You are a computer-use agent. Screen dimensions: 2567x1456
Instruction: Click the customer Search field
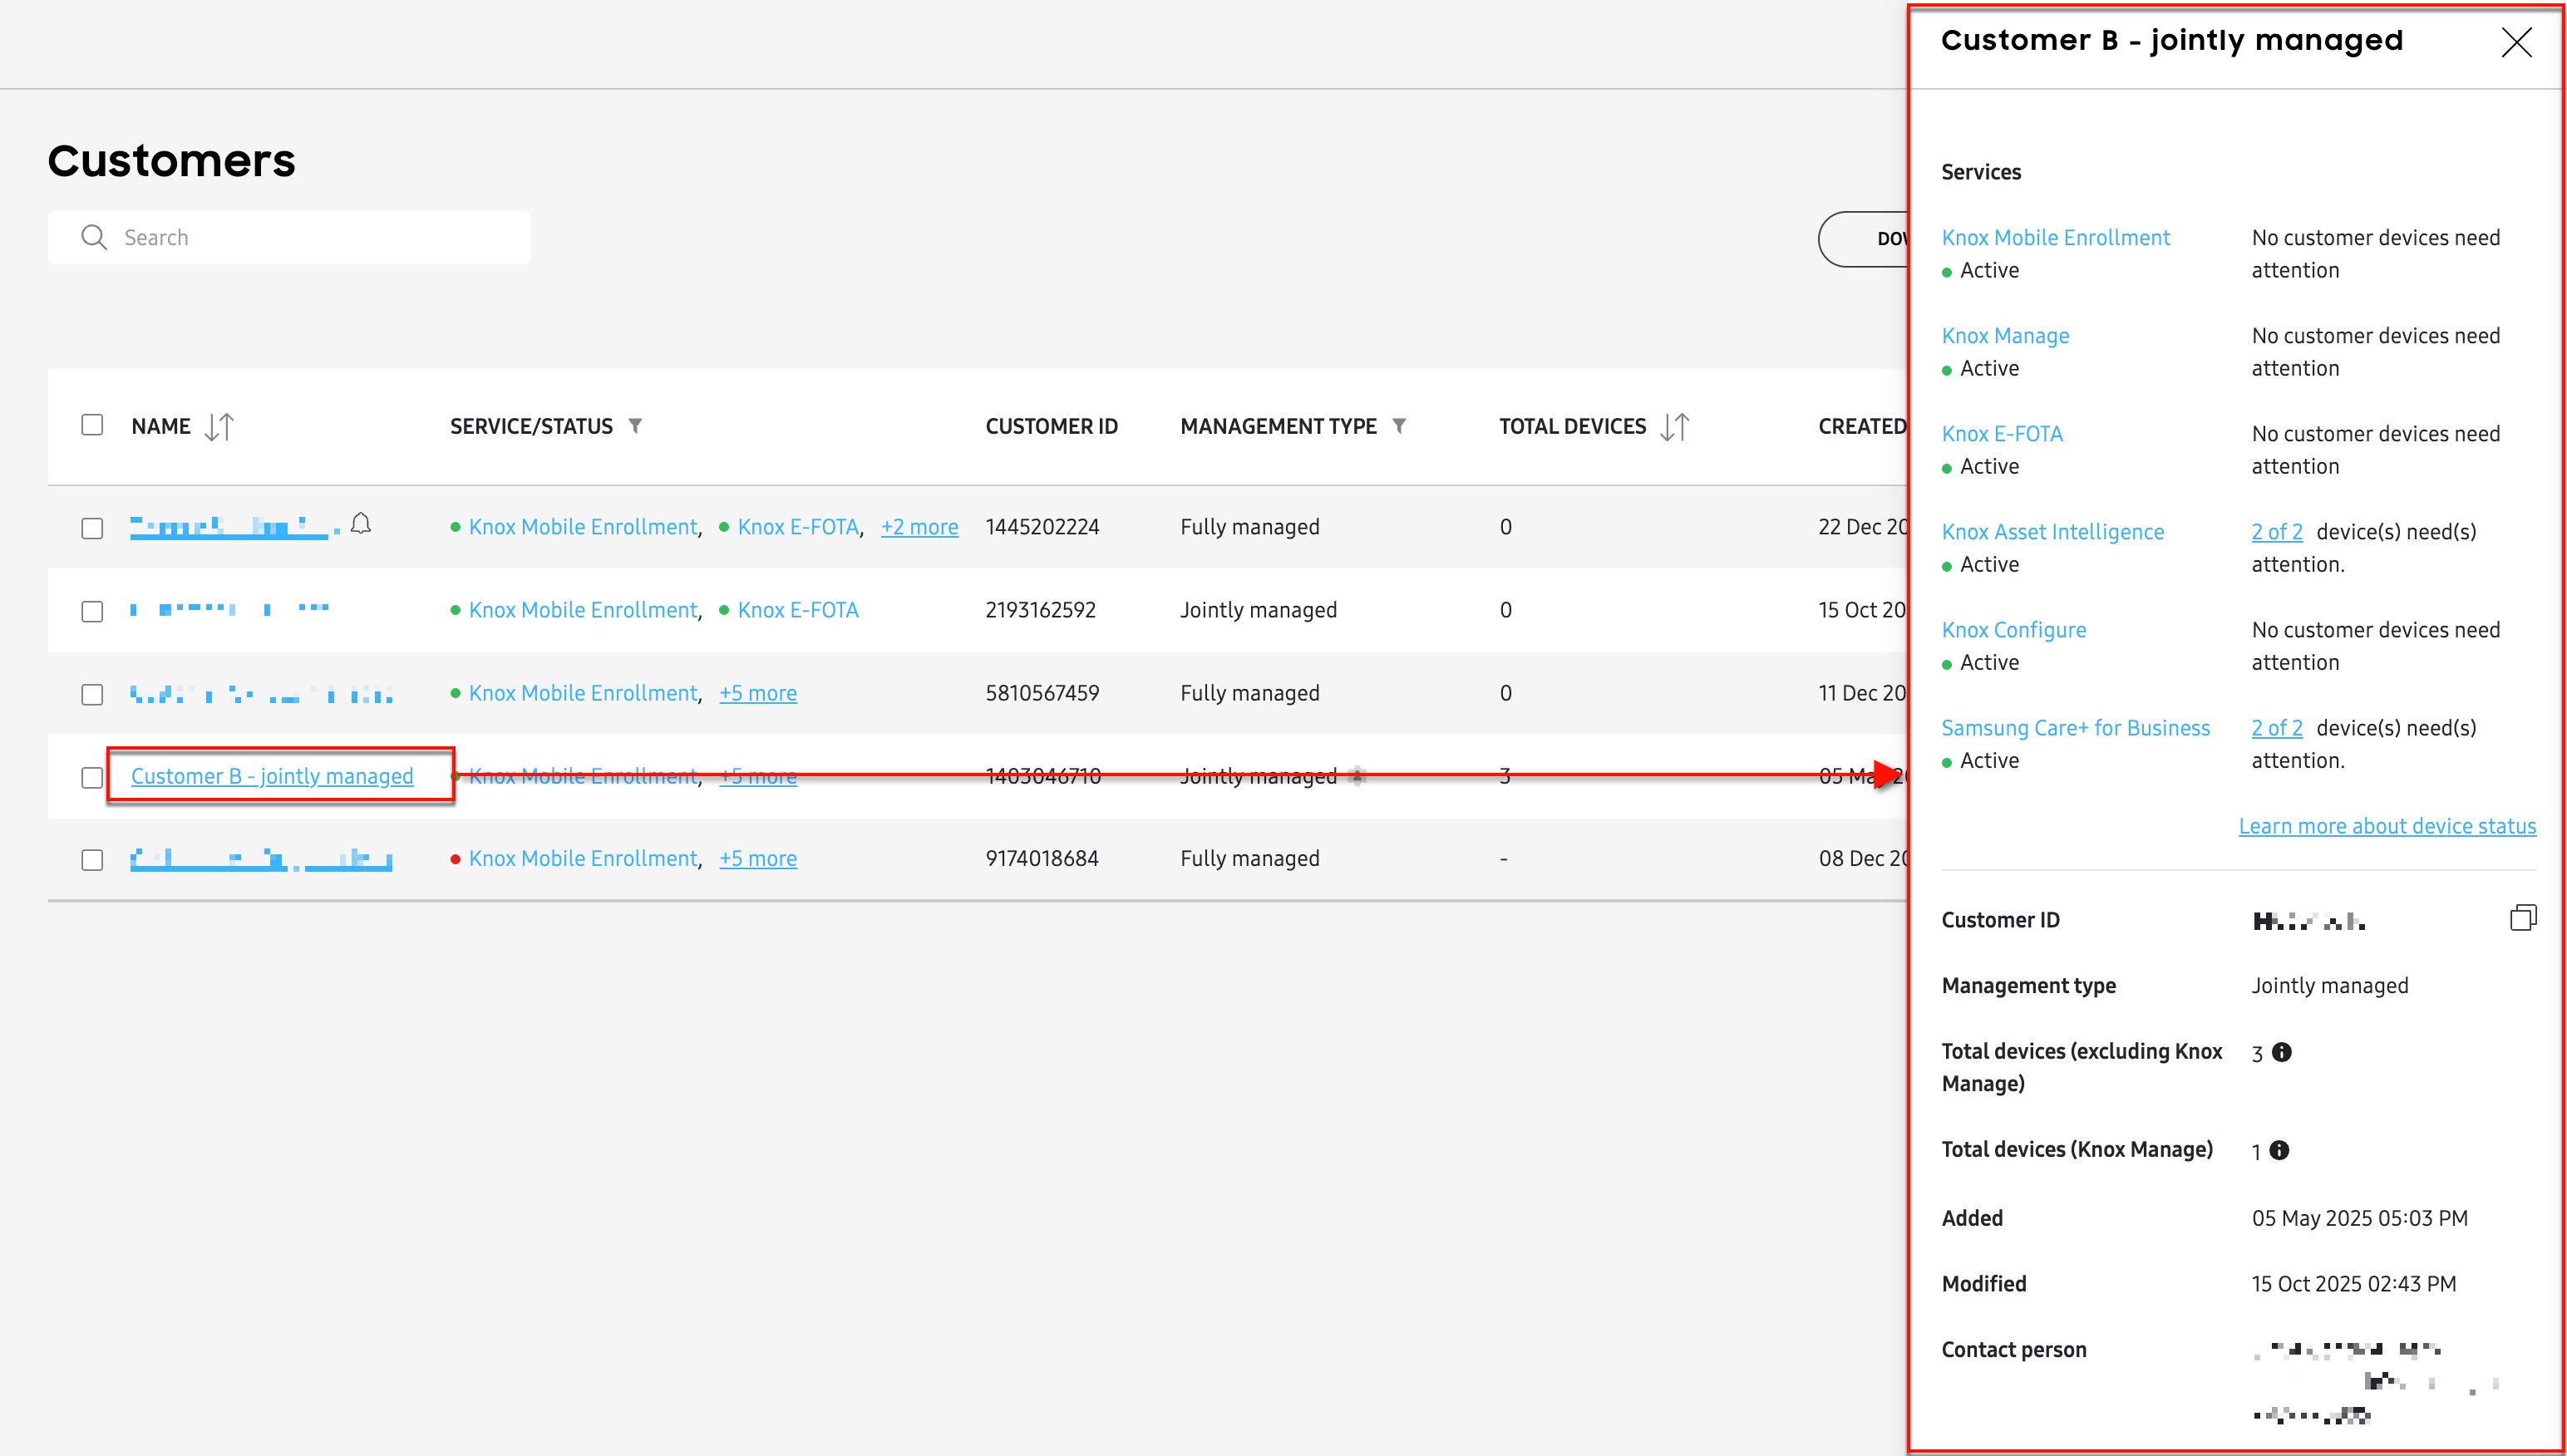click(x=300, y=238)
